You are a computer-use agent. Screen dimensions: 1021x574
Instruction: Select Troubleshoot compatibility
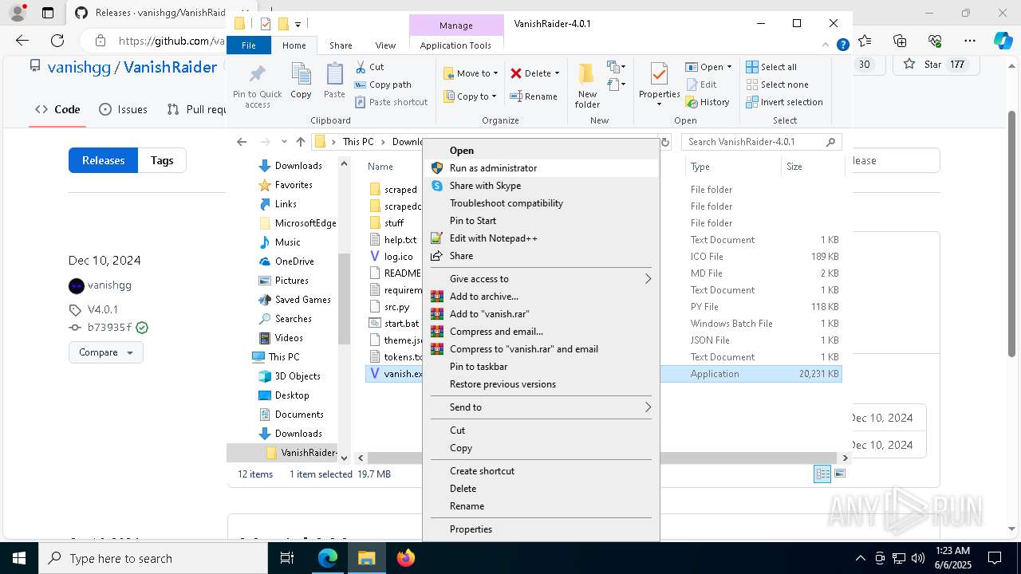(541, 203)
